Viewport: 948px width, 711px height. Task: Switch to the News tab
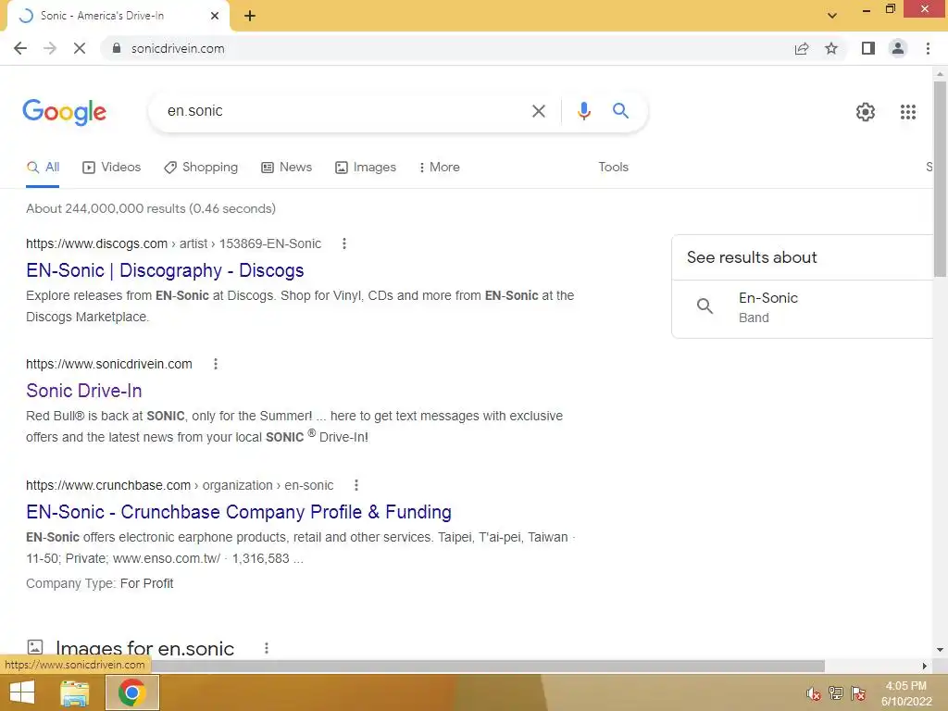(287, 168)
